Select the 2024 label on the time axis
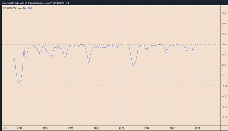The image size is (228, 131). pos(198,128)
